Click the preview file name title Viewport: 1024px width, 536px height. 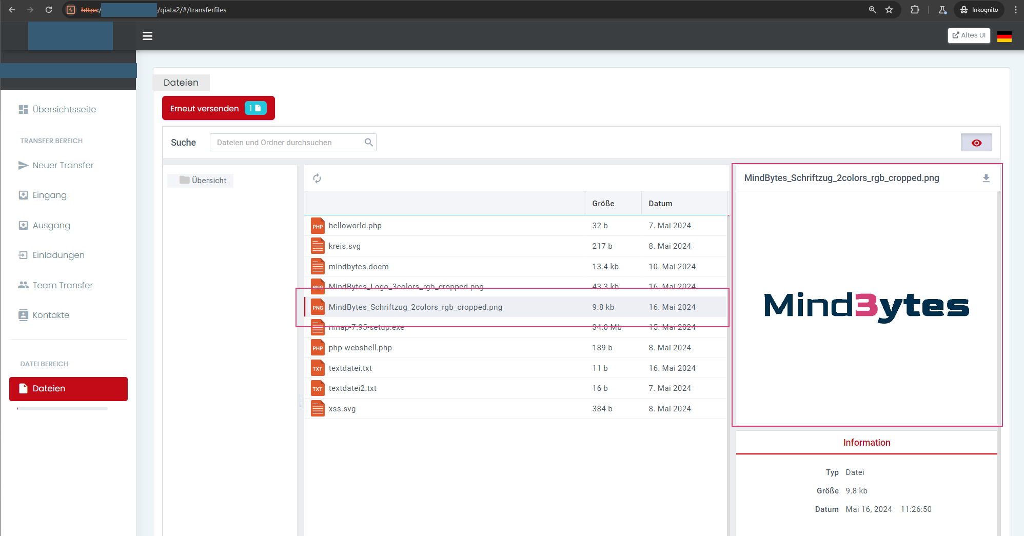click(x=841, y=178)
